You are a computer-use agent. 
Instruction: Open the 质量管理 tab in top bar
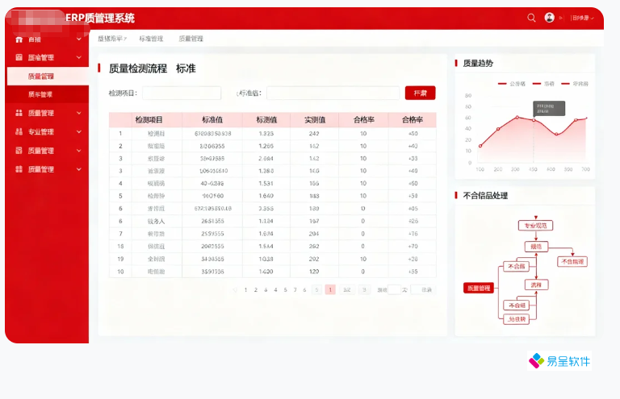(x=191, y=39)
